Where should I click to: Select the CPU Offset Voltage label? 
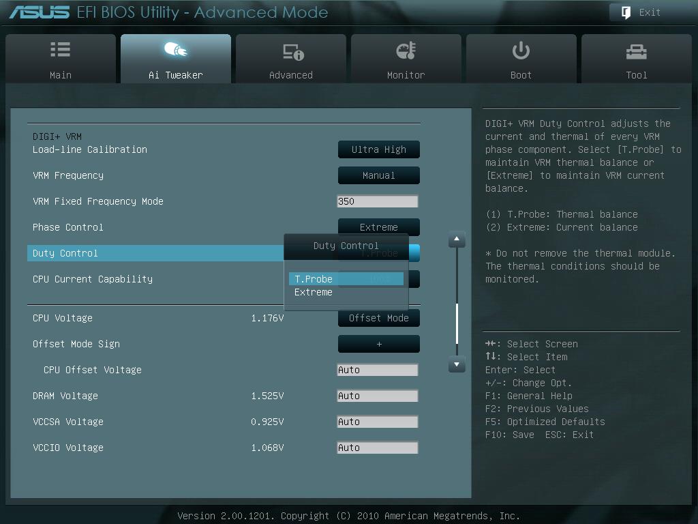[93, 370]
